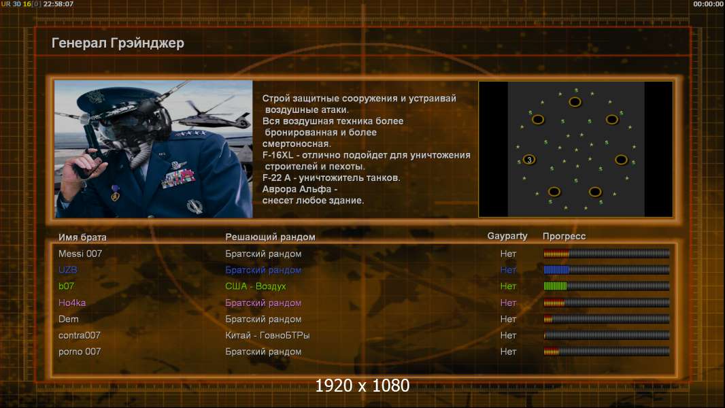Click porno 007's loading progress bar
This screenshot has height=408, width=725.
tap(607, 352)
